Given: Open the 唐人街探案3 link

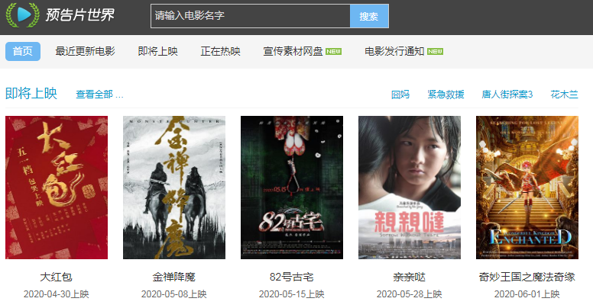Looking at the screenshot, I should click(507, 95).
